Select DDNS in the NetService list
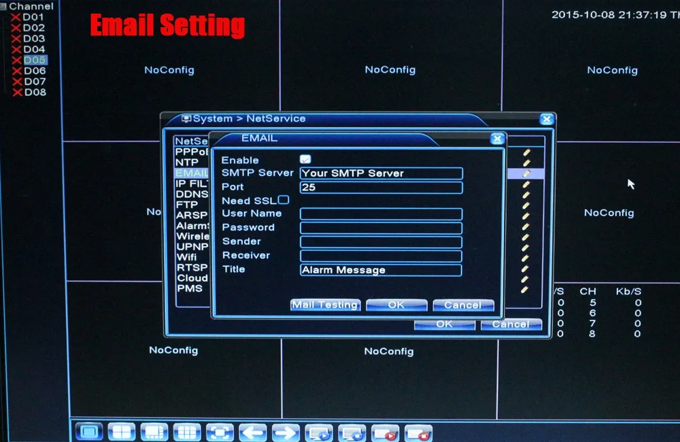The width and height of the screenshot is (680, 442). pos(192,194)
